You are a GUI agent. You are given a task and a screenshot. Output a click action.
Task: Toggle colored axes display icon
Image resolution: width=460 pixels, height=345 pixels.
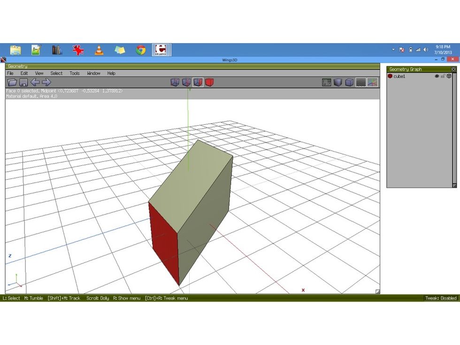coord(372,83)
